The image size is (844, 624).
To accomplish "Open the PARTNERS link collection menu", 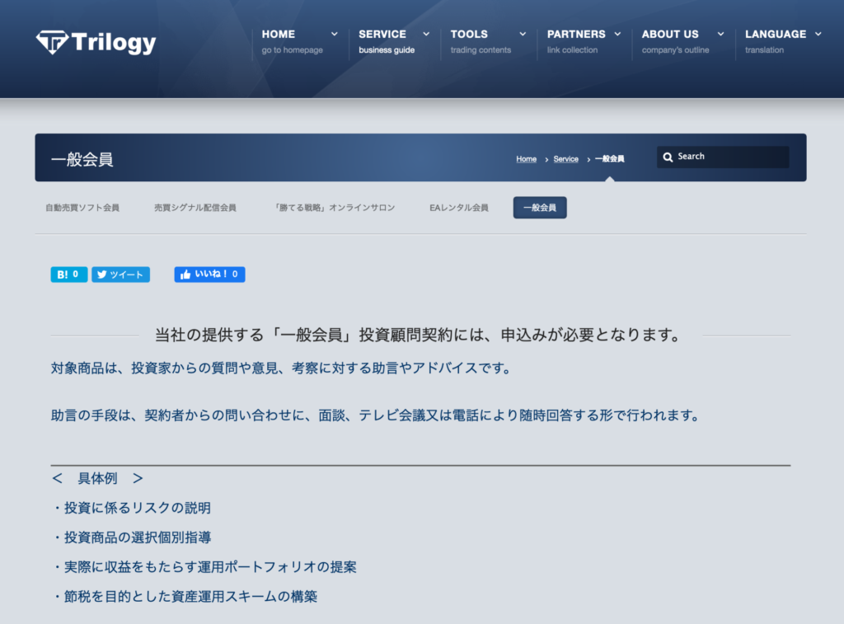I will pos(576,41).
